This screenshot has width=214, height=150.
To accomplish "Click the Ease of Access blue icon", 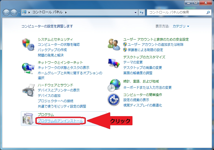I will click(113, 100).
